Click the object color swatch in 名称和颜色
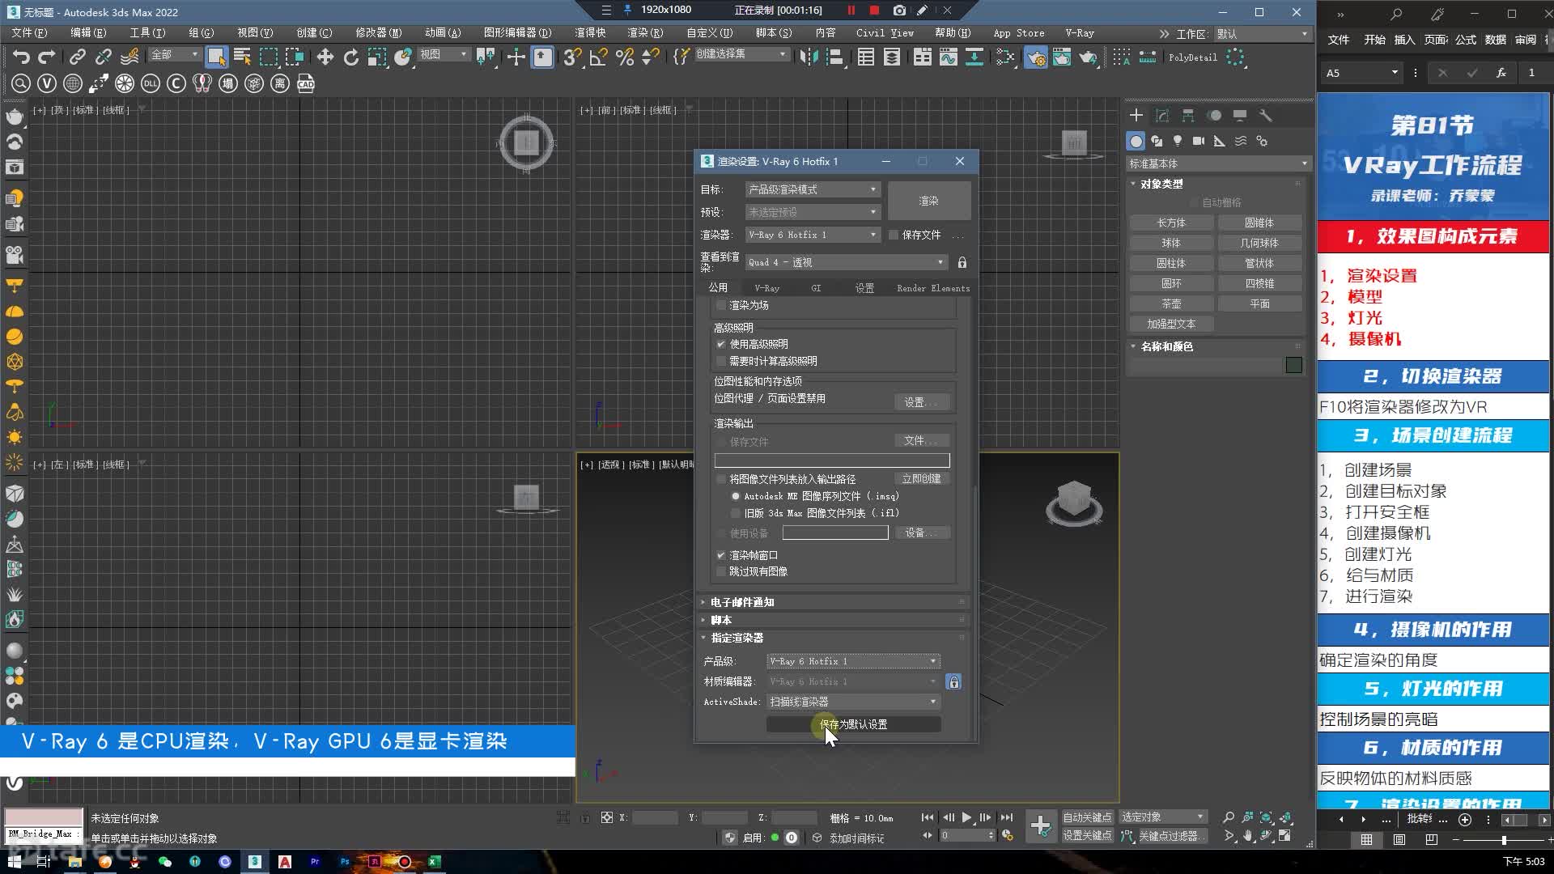 click(1294, 366)
